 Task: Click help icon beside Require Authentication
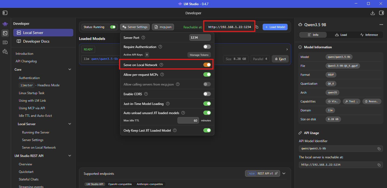click(160, 47)
